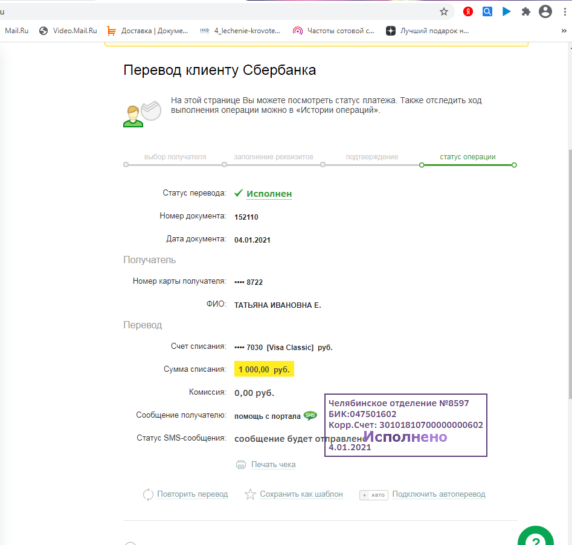Open the Yandex extension icon
This screenshot has height=545, width=572.
tap(468, 11)
